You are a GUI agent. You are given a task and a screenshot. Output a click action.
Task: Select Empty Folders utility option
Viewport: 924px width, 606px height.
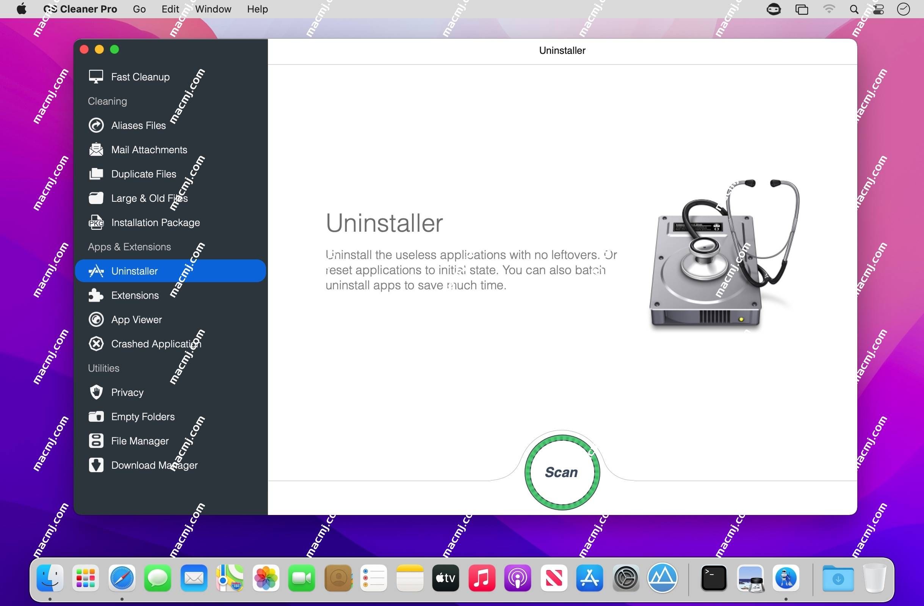tap(143, 416)
